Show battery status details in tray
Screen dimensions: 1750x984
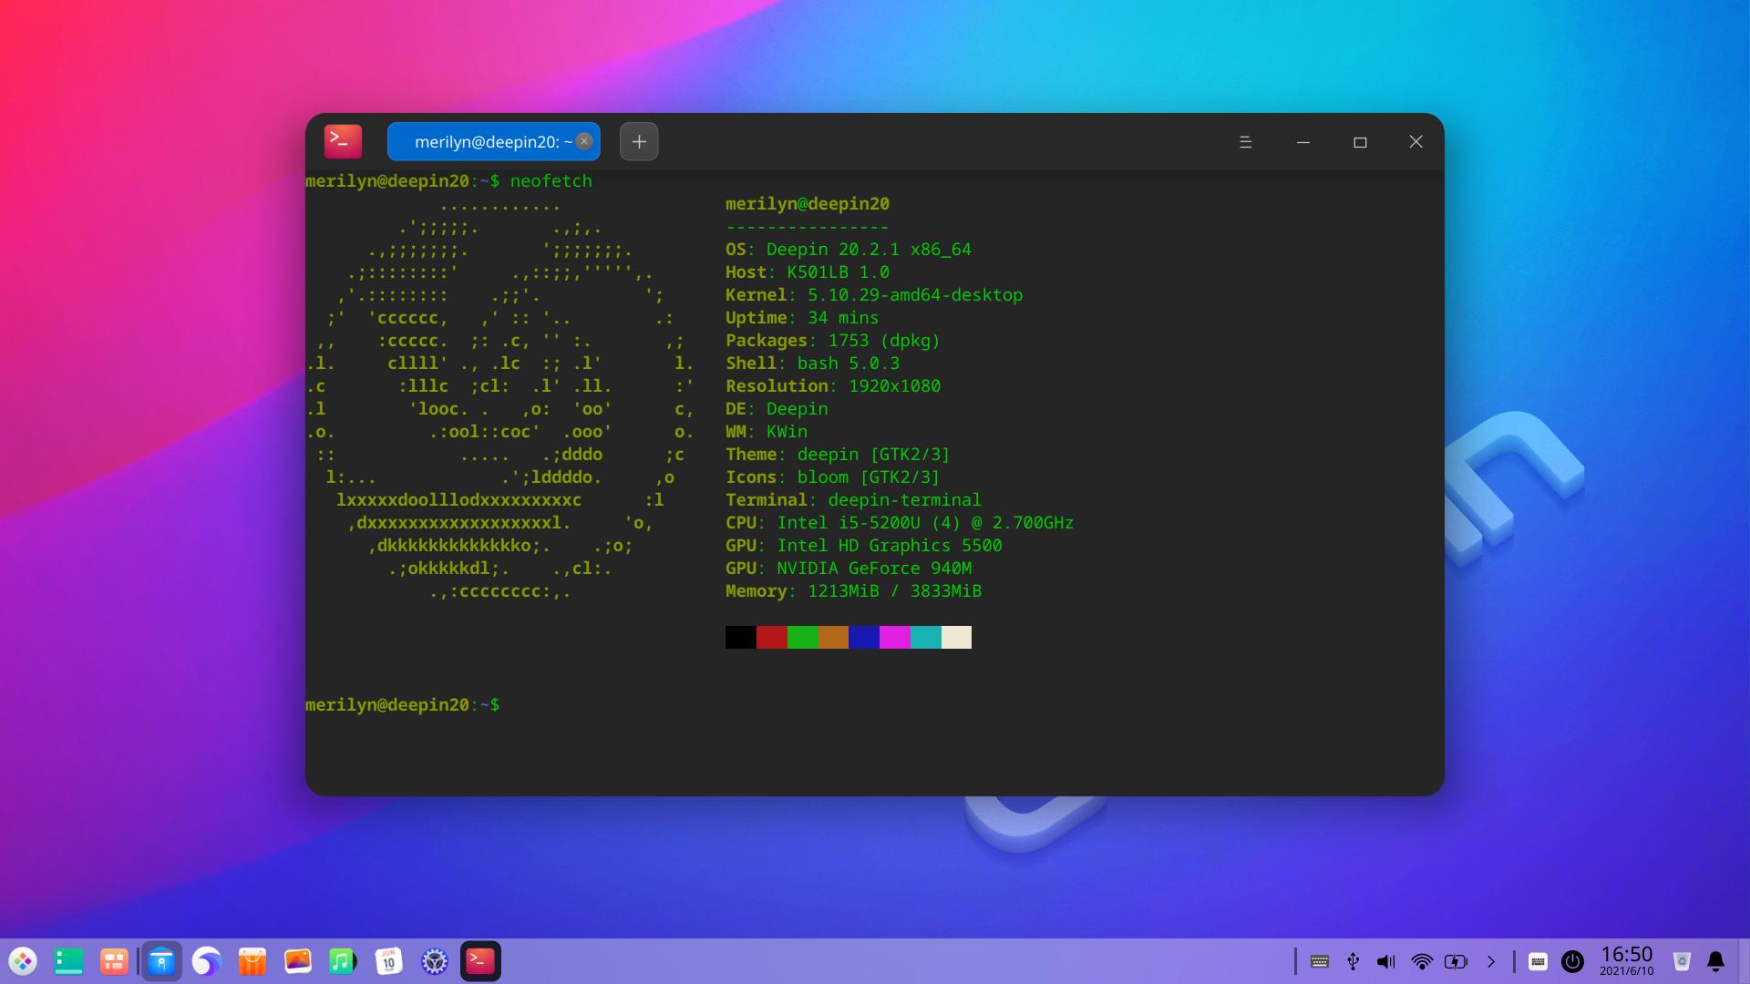click(1457, 961)
